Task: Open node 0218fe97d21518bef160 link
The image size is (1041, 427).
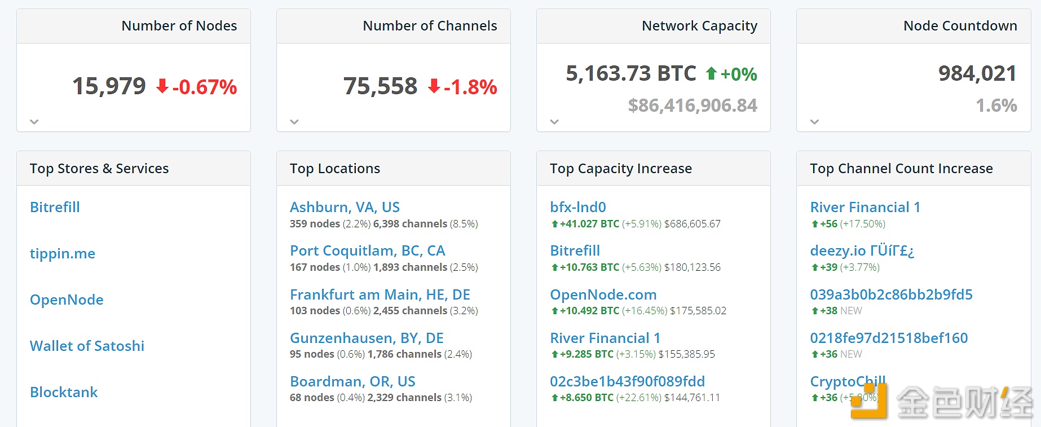Action: click(x=889, y=338)
